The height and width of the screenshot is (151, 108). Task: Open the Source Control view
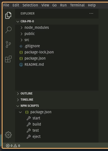(8, 44)
